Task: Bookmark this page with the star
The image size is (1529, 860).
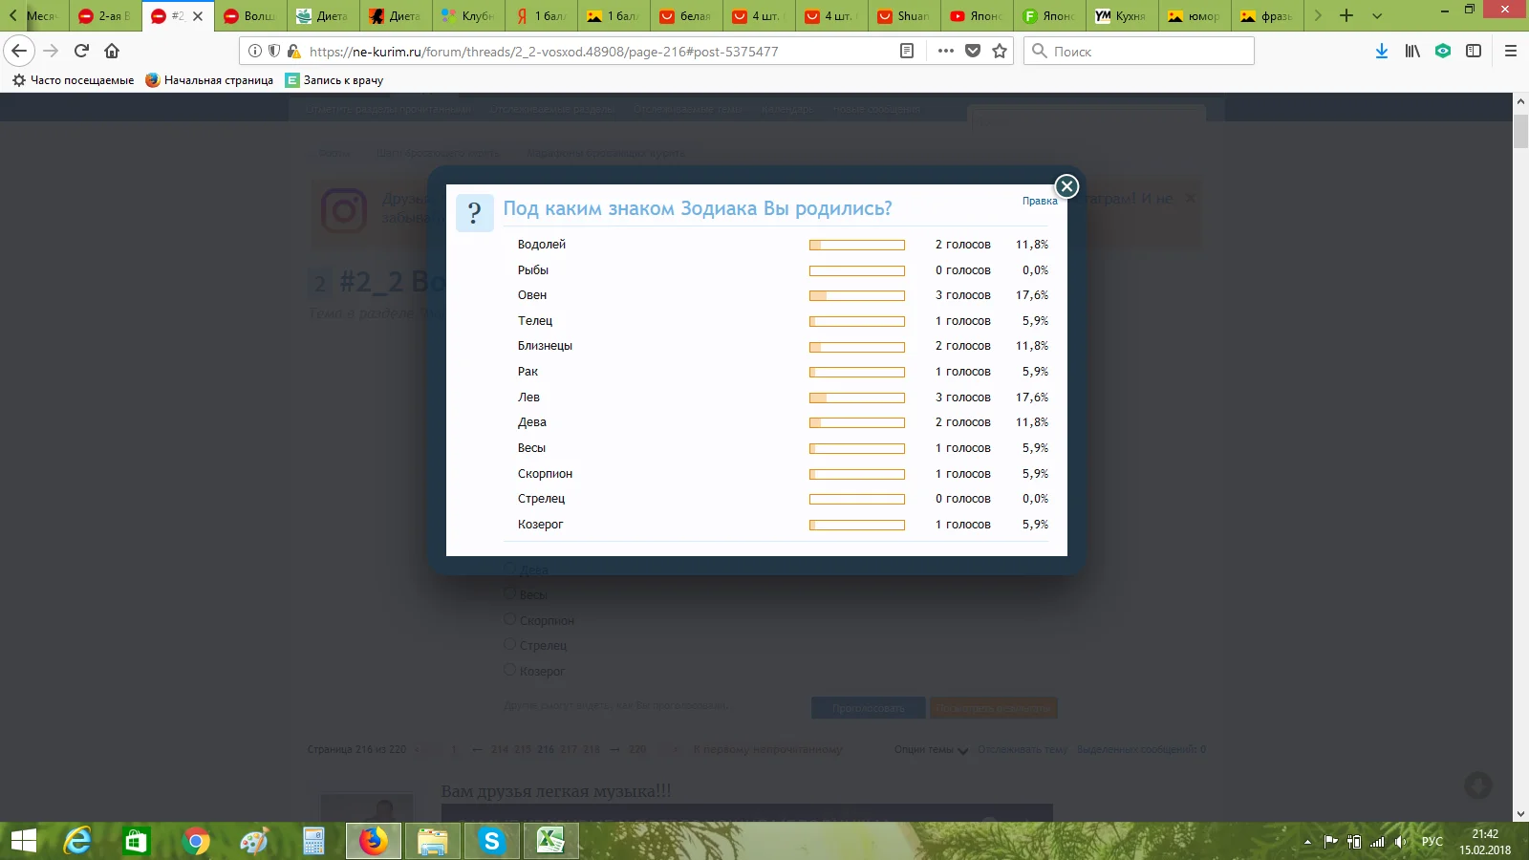Action: click(1000, 51)
